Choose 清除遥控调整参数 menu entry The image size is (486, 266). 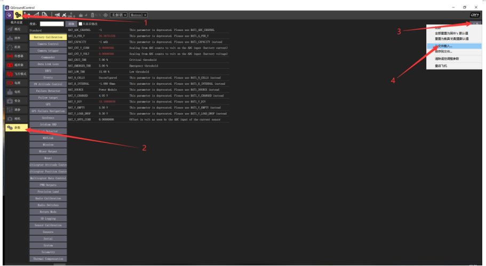point(454,59)
